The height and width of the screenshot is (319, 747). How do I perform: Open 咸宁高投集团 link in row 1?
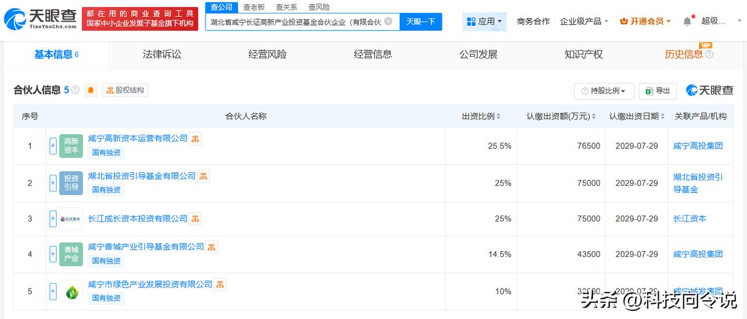[698, 146]
